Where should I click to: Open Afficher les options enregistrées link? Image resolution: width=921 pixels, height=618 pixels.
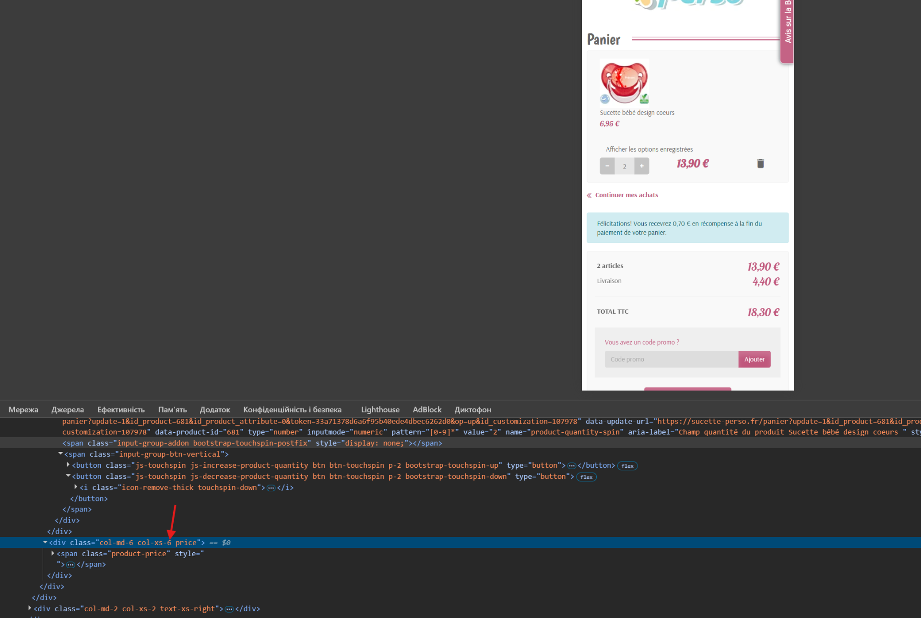click(649, 150)
